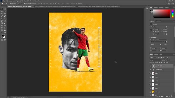Screen dimensions: 175x98
Task: Open the Window menu
Action: coord(35,1)
